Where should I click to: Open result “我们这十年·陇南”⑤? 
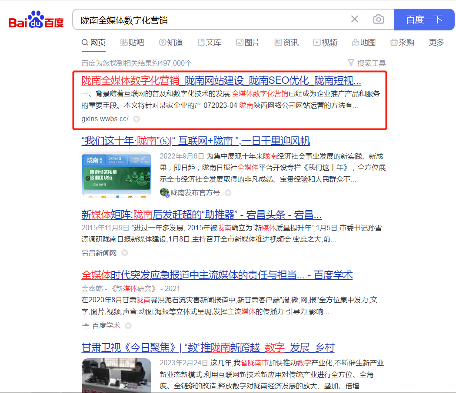196,141
